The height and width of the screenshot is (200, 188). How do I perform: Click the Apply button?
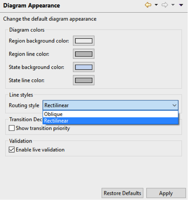pyautogui.click(x=166, y=193)
